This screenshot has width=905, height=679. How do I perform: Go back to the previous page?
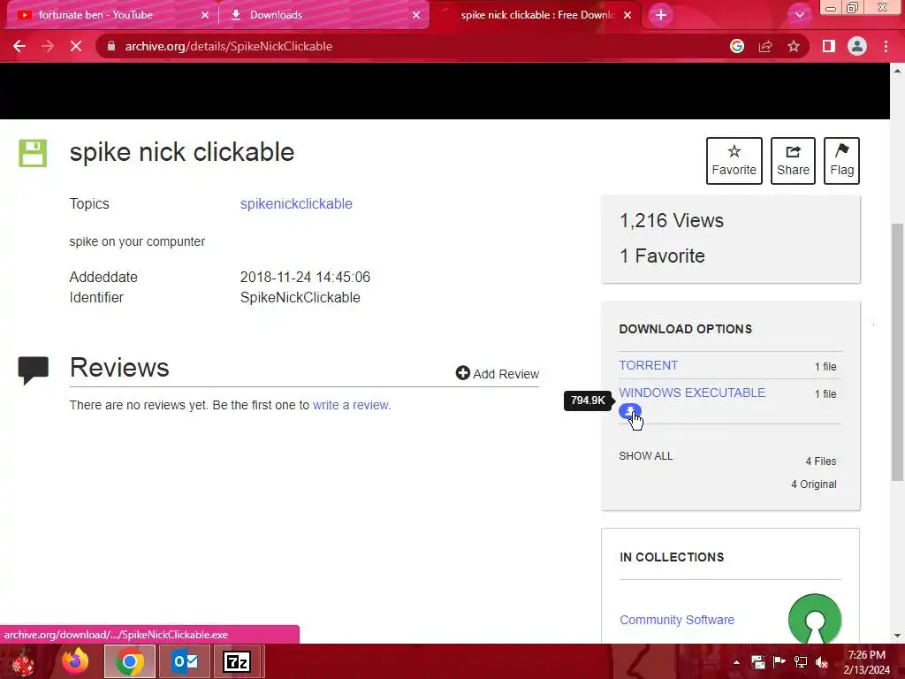(19, 46)
